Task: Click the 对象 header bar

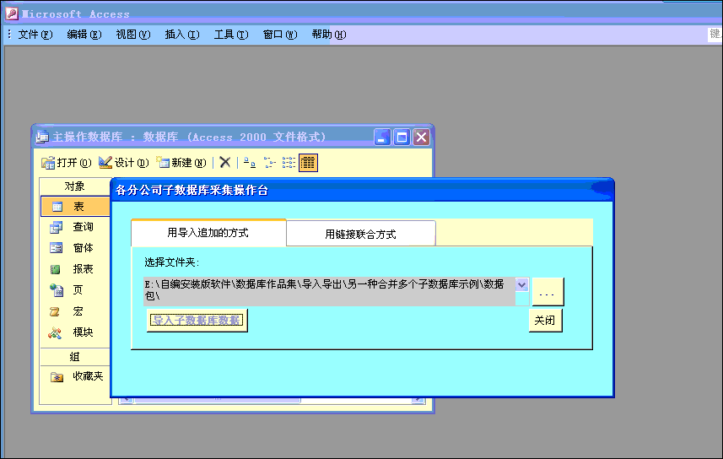Action: (x=75, y=186)
